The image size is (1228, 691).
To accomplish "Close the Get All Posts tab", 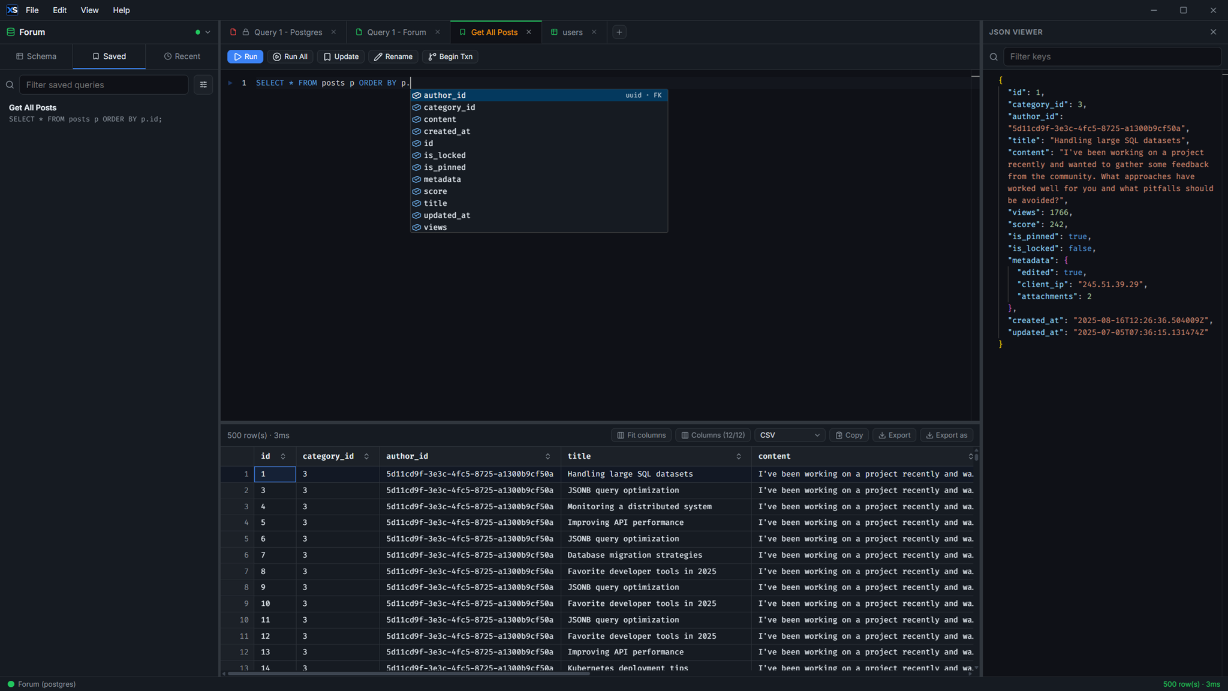I will click(x=529, y=32).
